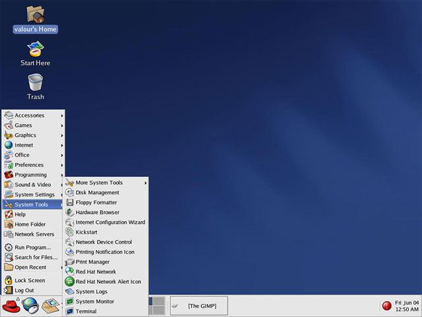Click the Kickstart icon

coord(69,232)
